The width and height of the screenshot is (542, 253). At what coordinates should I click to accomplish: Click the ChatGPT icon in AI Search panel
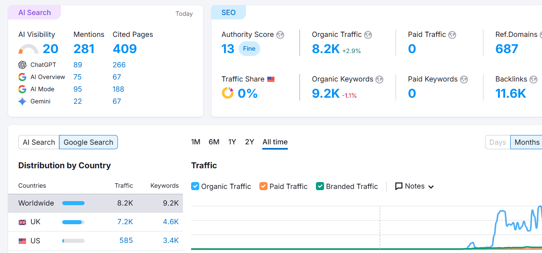[23, 64]
